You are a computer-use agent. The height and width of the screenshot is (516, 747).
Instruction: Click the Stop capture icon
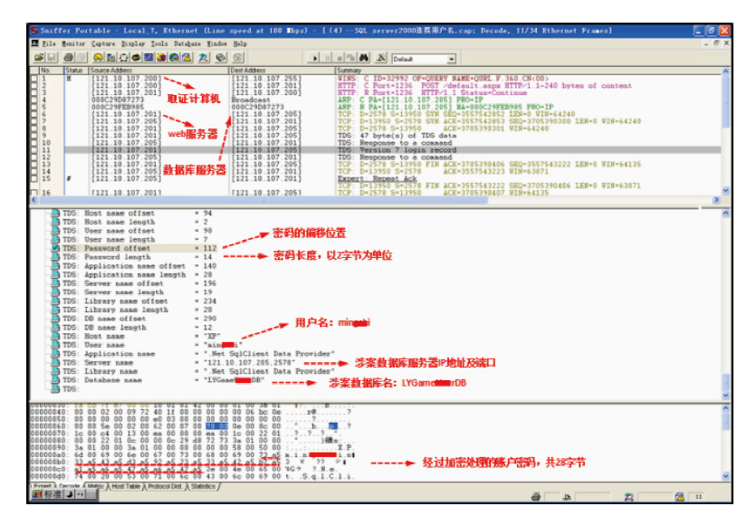click(x=340, y=58)
